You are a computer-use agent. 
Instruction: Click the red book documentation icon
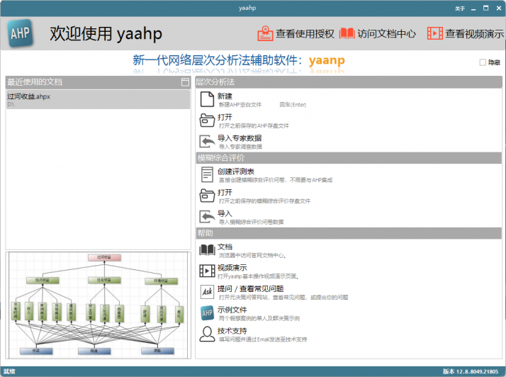(x=347, y=33)
